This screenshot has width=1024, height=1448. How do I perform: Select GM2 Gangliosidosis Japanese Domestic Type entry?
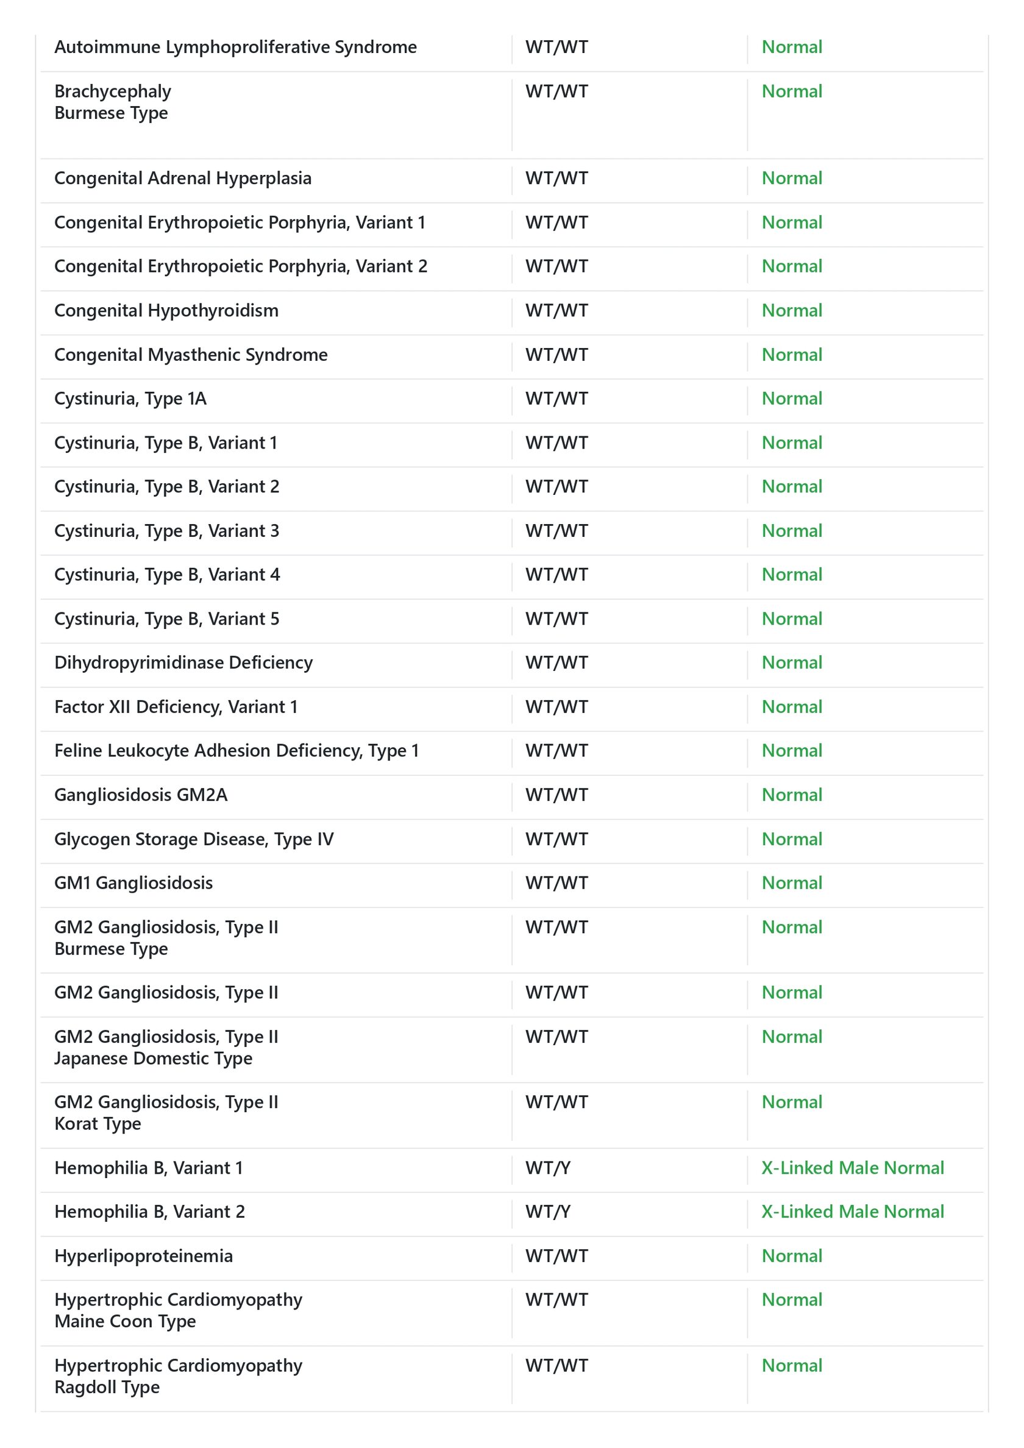(x=166, y=1048)
